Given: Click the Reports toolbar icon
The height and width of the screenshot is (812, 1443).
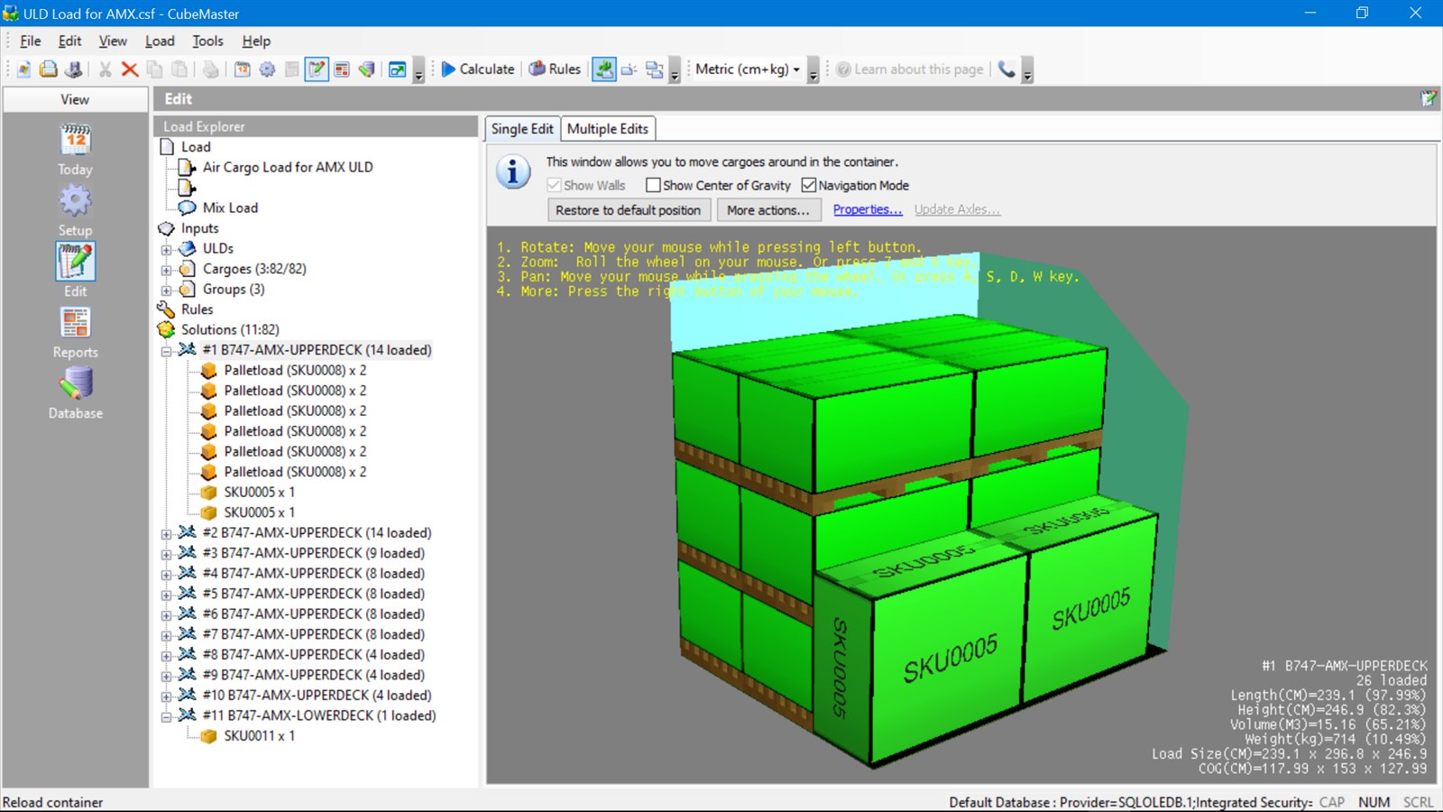Looking at the screenshot, I should click(342, 69).
